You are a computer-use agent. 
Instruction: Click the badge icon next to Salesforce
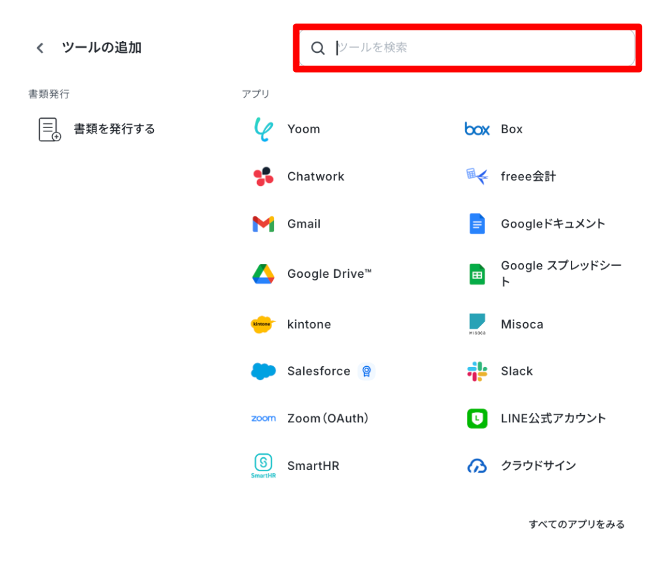pos(367,372)
